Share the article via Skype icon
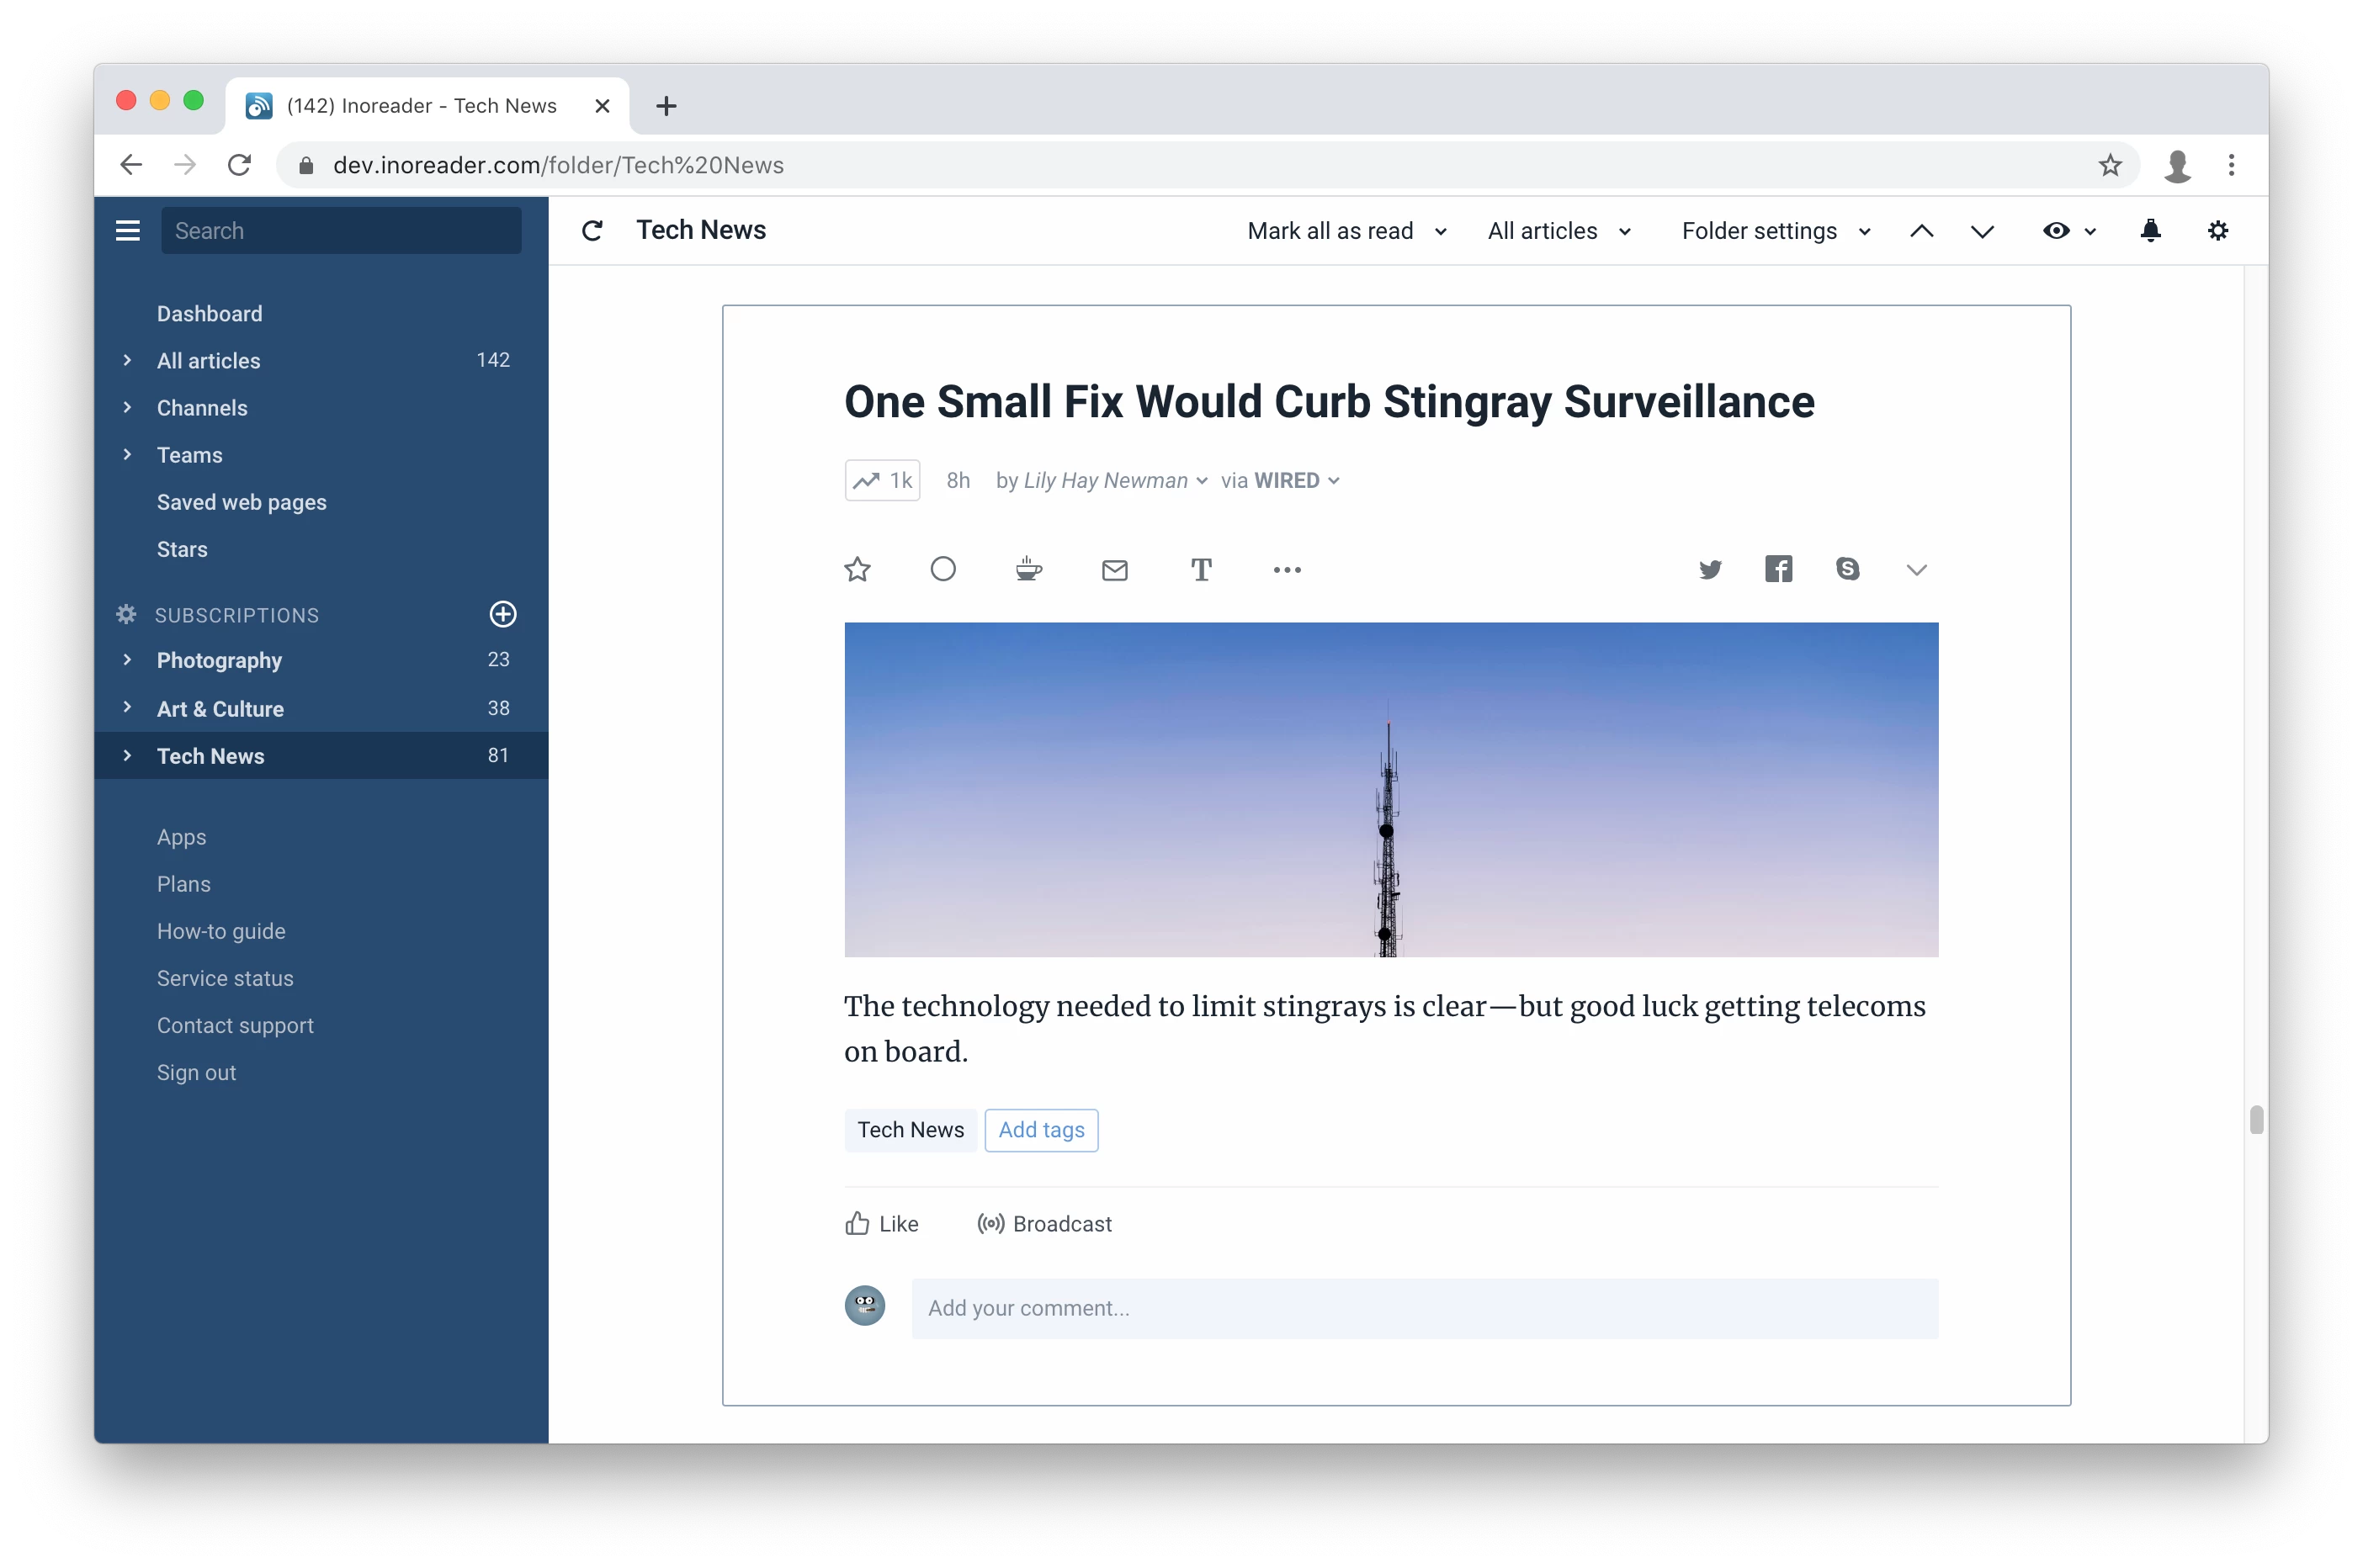Viewport: 2363px width, 1568px height. coord(1847,570)
